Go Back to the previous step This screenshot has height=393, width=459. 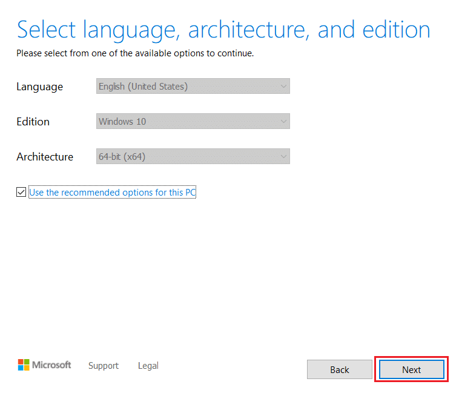coord(340,369)
